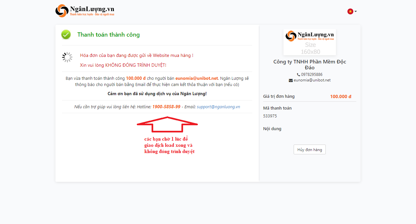
Task: Click the paid amount 100.000 đ in message
Action: point(136,78)
